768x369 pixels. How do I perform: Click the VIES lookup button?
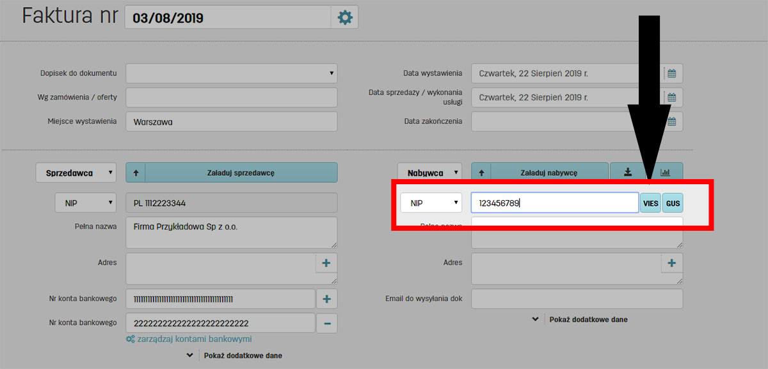click(650, 203)
